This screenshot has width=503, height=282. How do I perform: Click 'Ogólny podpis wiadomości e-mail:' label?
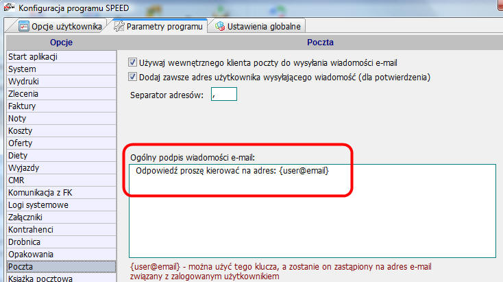[193, 158]
